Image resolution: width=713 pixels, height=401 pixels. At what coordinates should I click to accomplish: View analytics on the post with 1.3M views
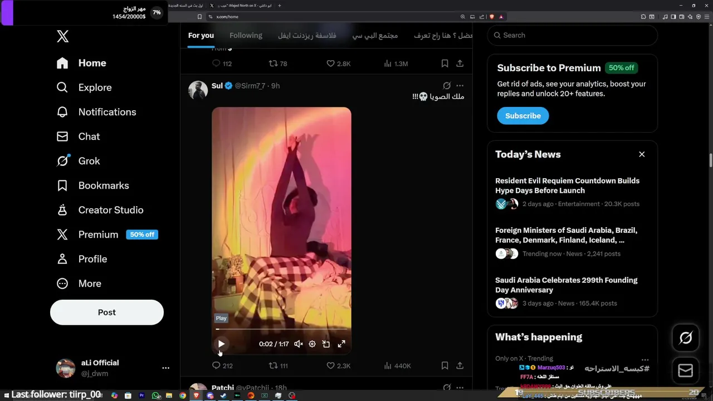(395, 63)
